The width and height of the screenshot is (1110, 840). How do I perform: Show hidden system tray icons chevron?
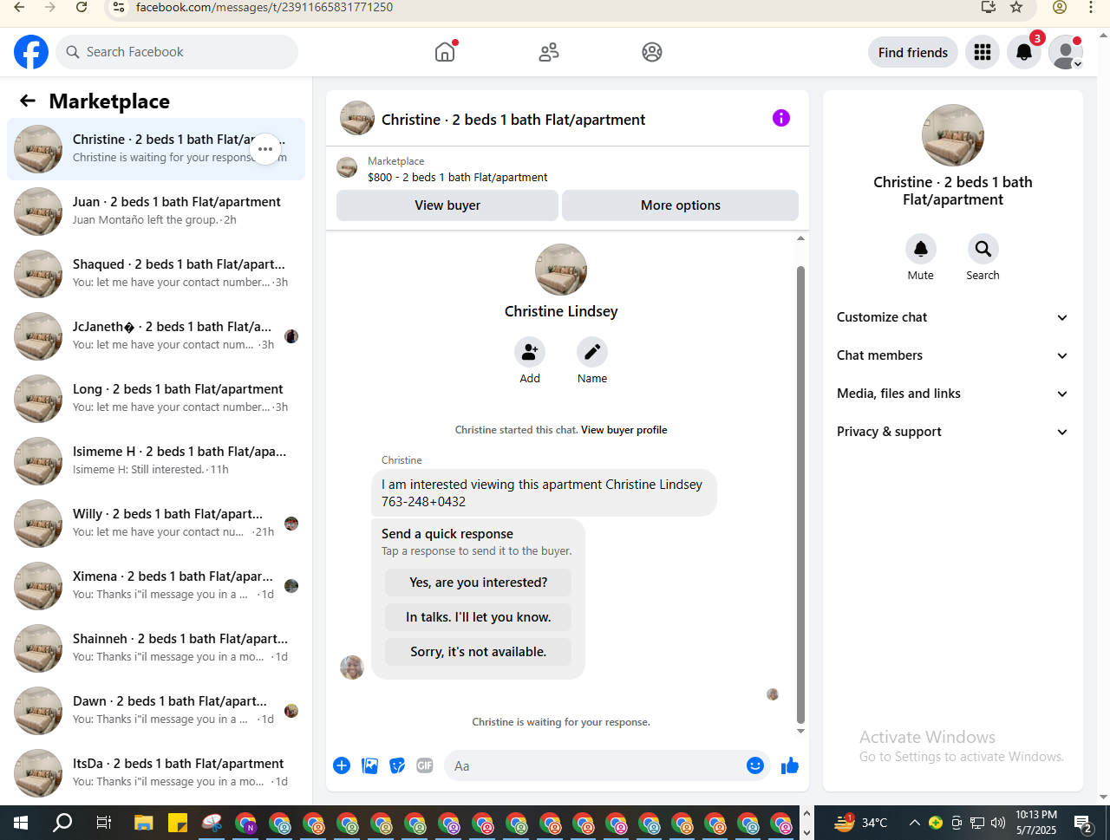tap(914, 823)
